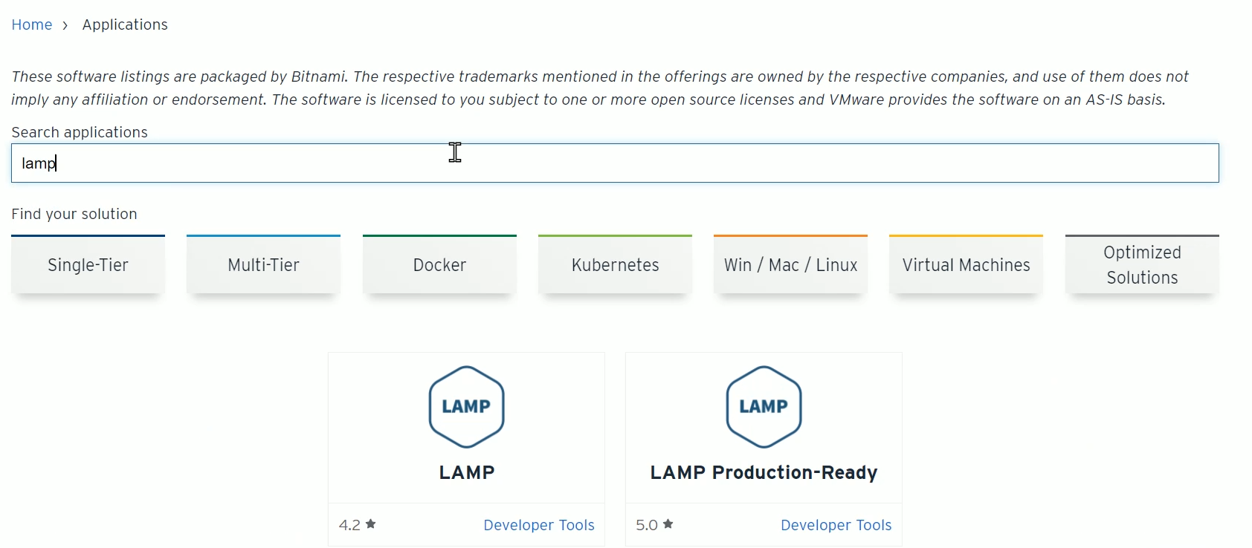This screenshot has width=1252, height=548.
Task: Click Developer Tools on the LAMP card
Action: click(x=538, y=525)
